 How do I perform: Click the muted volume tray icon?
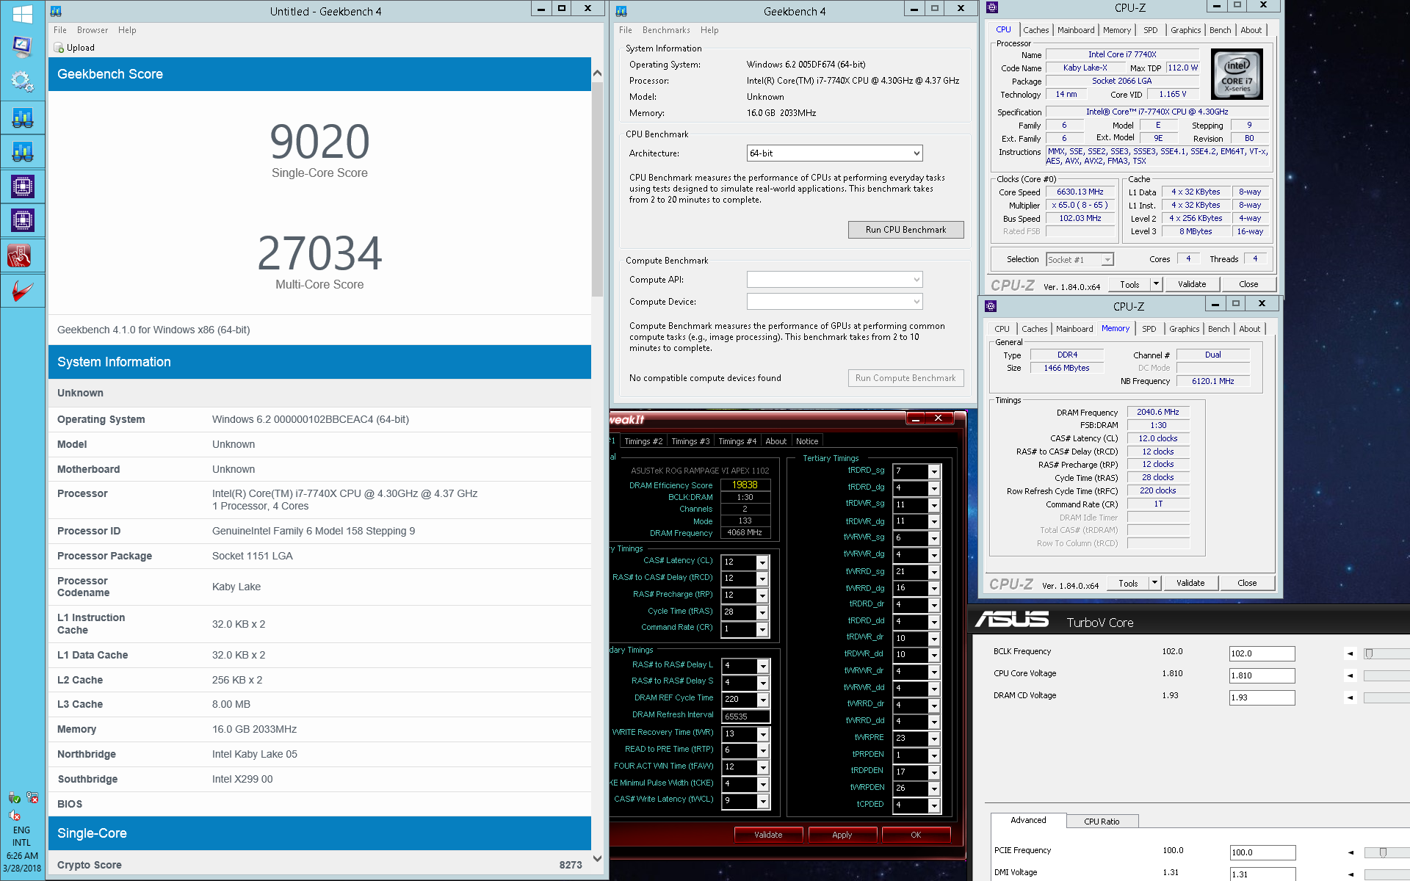14,815
